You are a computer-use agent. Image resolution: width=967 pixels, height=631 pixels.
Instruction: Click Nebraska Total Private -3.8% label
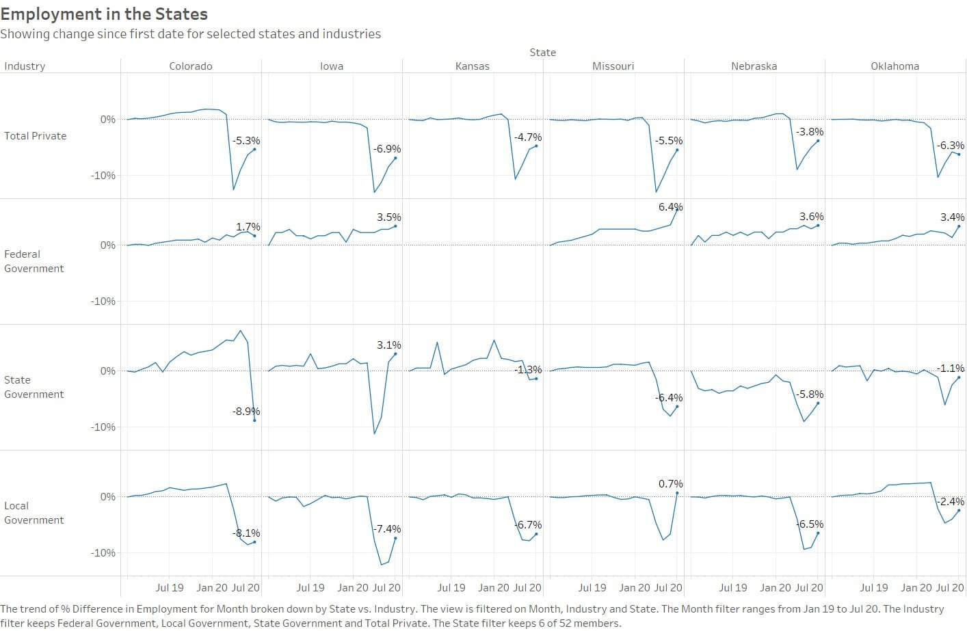(x=810, y=132)
